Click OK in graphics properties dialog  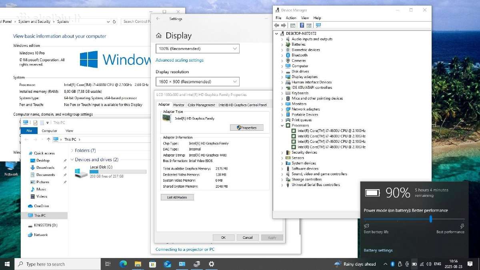(x=223, y=237)
